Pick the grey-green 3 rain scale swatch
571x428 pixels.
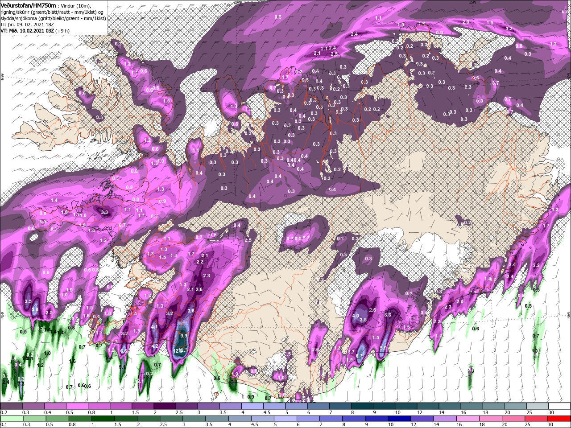[x=194, y=418]
